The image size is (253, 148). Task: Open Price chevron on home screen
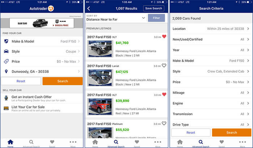click(79, 61)
